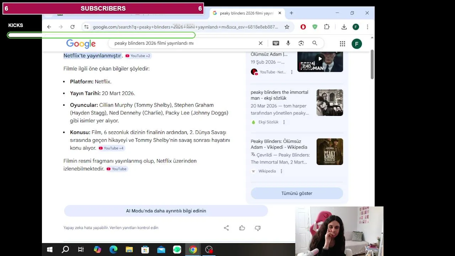
Task: Open the Peaky Blinders poster thumbnail
Action: (x=330, y=151)
